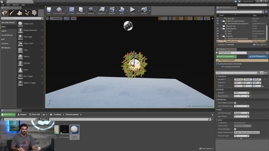Screen dimensions: 269x151
Task: Open Details property matrix grid icon
Action: point(261,73)
